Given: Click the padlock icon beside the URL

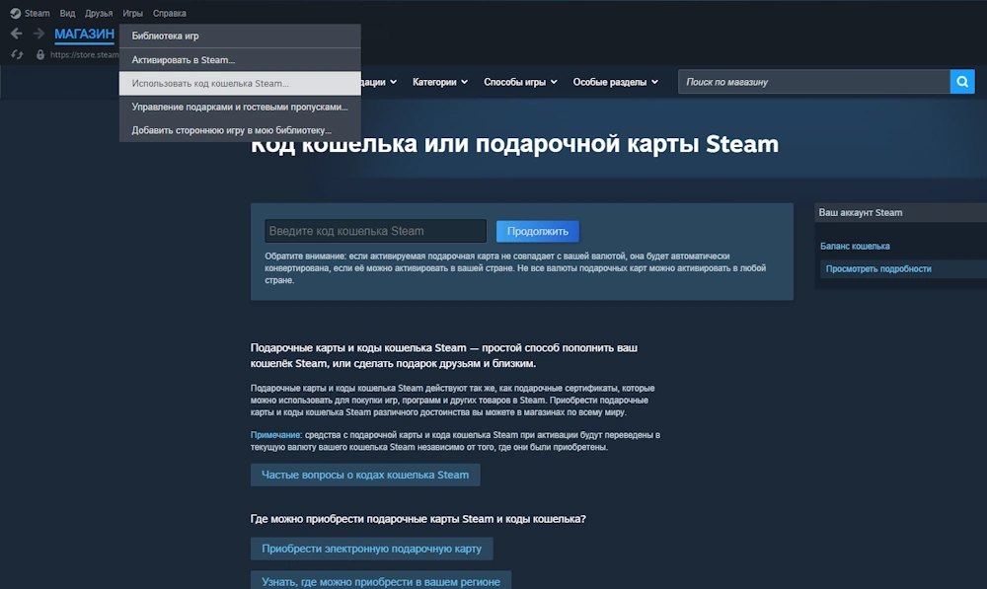Looking at the screenshot, I should coord(40,55).
